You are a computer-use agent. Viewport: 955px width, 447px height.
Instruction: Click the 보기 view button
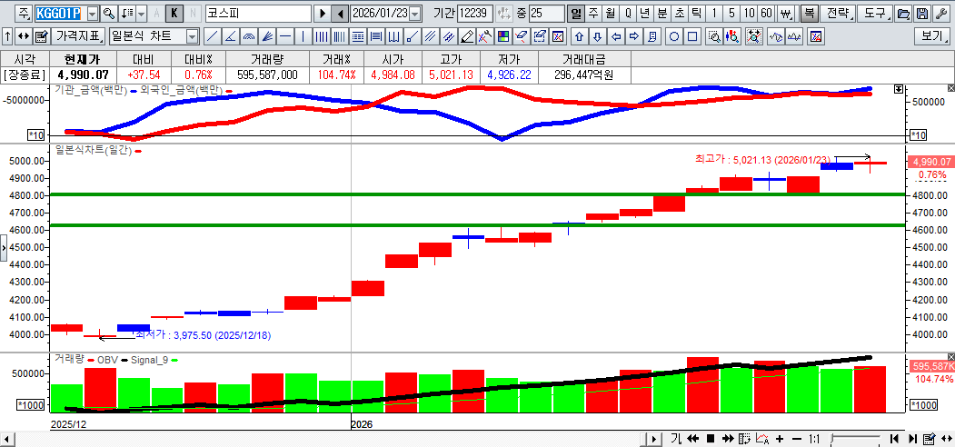[x=931, y=36]
